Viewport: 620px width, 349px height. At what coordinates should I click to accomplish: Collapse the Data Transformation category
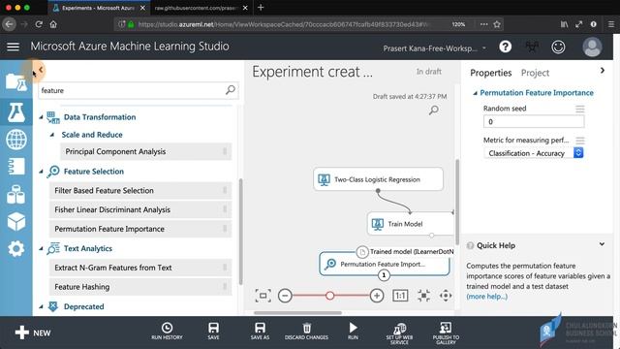[41, 117]
